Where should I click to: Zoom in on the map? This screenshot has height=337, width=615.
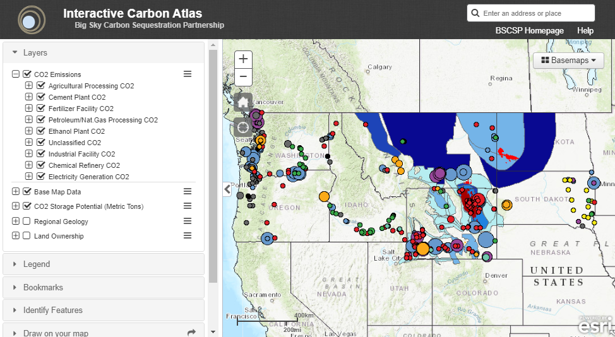pyautogui.click(x=243, y=59)
